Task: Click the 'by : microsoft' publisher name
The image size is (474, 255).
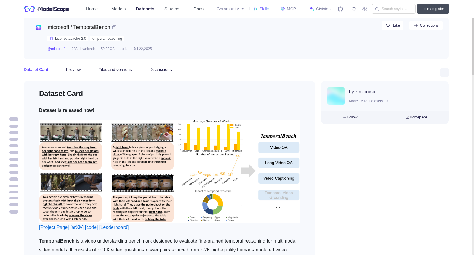Action: pyautogui.click(x=363, y=92)
